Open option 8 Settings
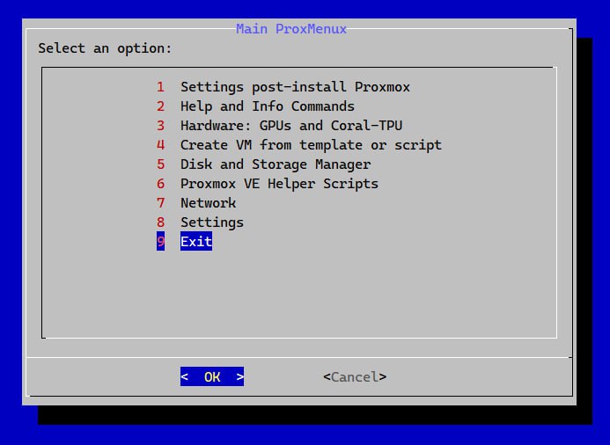This screenshot has height=445, width=610. 200,222
